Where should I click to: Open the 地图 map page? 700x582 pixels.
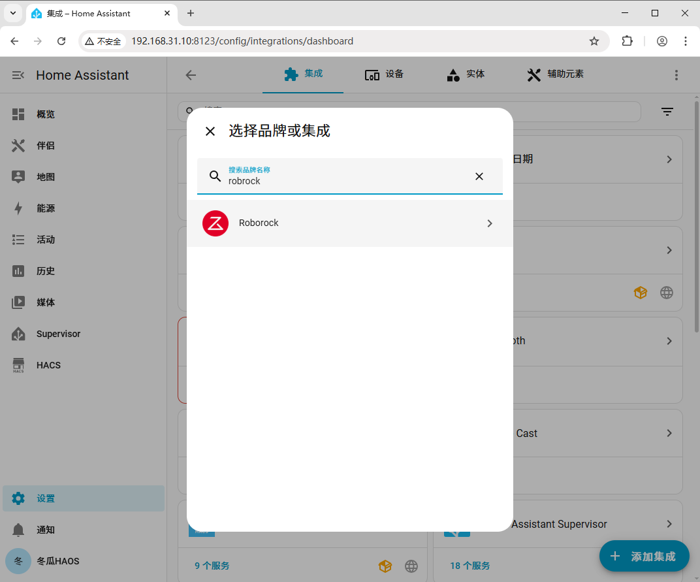point(84,177)
